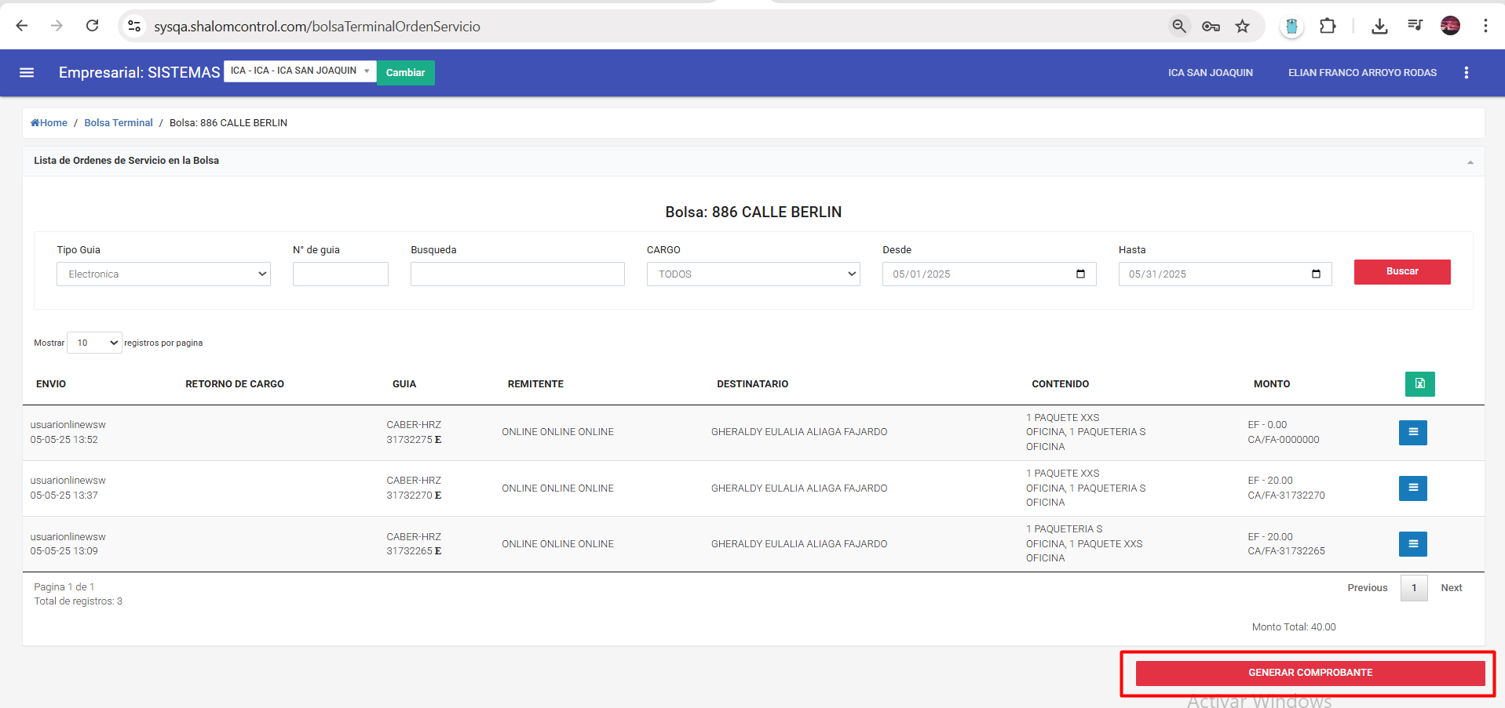The height and width of the screenshot is (708, 1505).
Task: Open the ICA SAN JOAQUIN terminal selector
Action: (300, 71)
